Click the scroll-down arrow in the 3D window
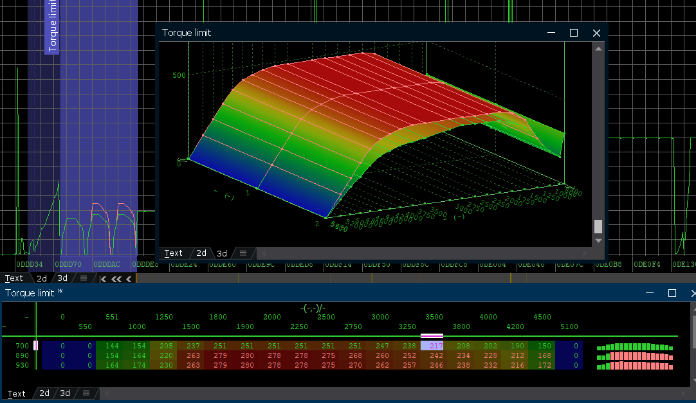The image size is (696, 403). point(598,240)
